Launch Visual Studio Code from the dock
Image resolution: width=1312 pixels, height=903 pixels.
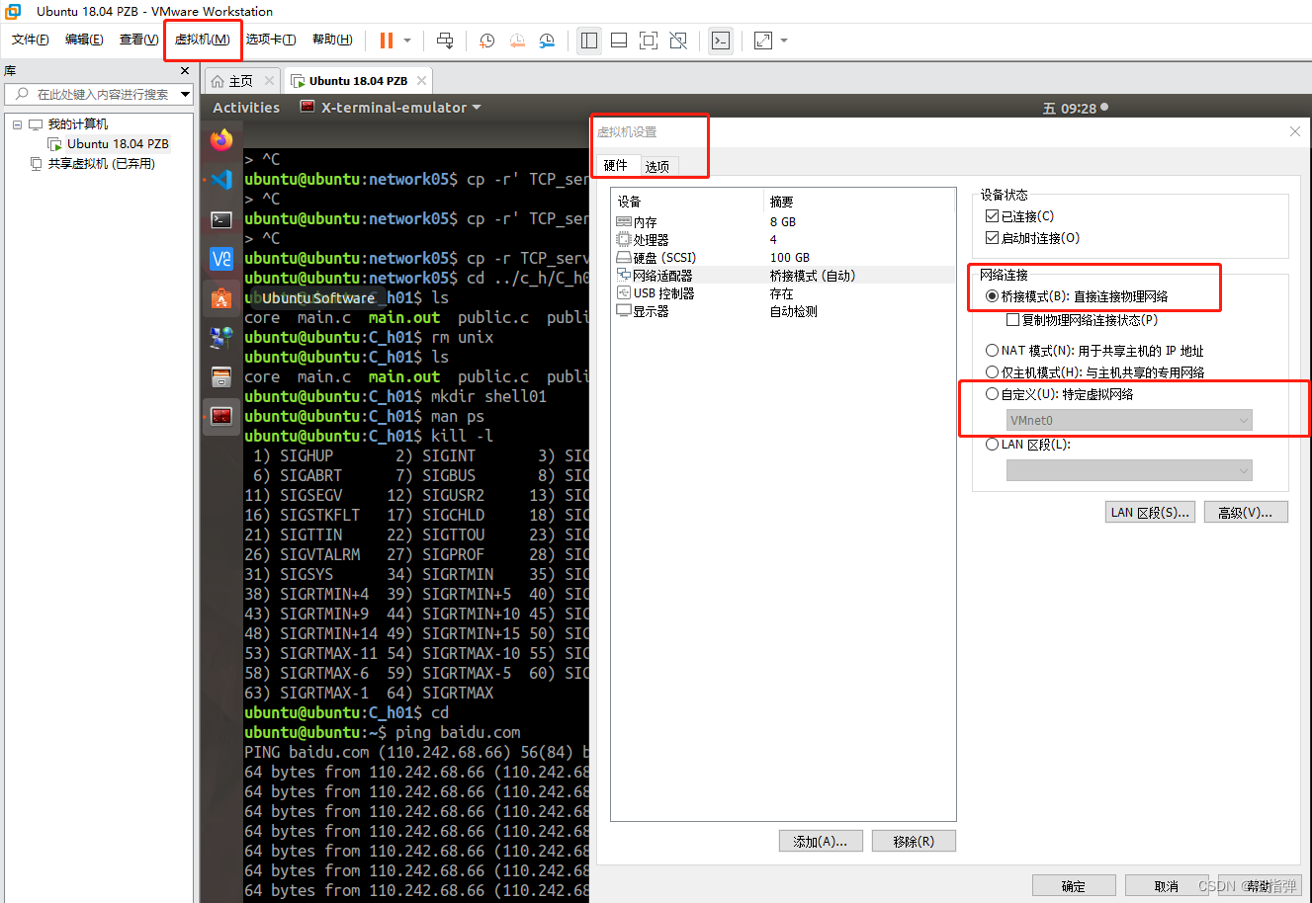pyautogui.click(x=221, y=179)
